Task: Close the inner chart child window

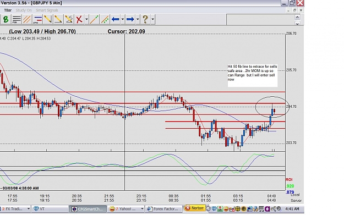Action: point(301,10)
